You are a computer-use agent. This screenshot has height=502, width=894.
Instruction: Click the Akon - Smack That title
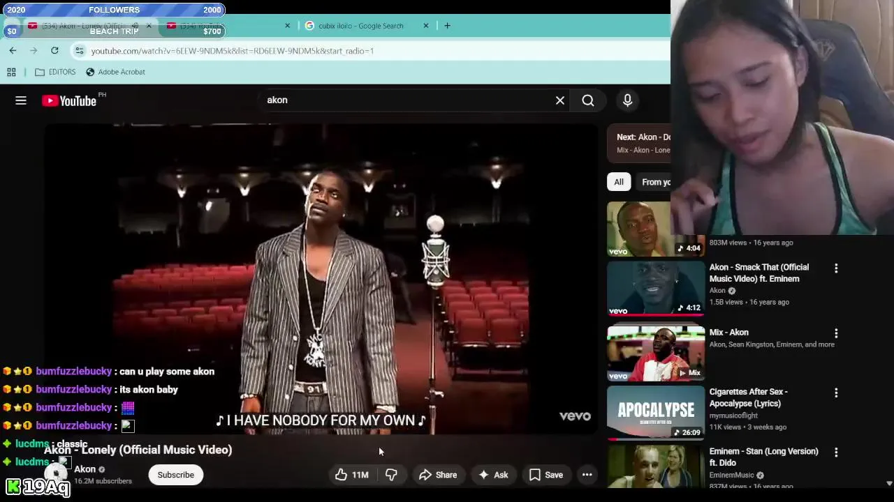(759, 273)
